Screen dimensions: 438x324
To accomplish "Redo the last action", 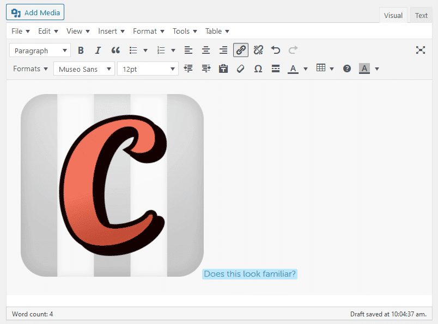I will coord(293,50).
